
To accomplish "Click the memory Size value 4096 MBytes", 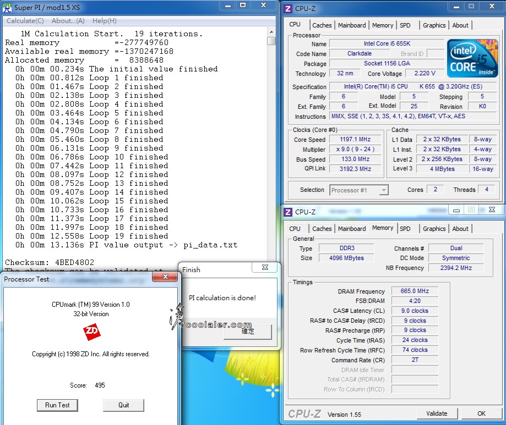I will point(346,258).
